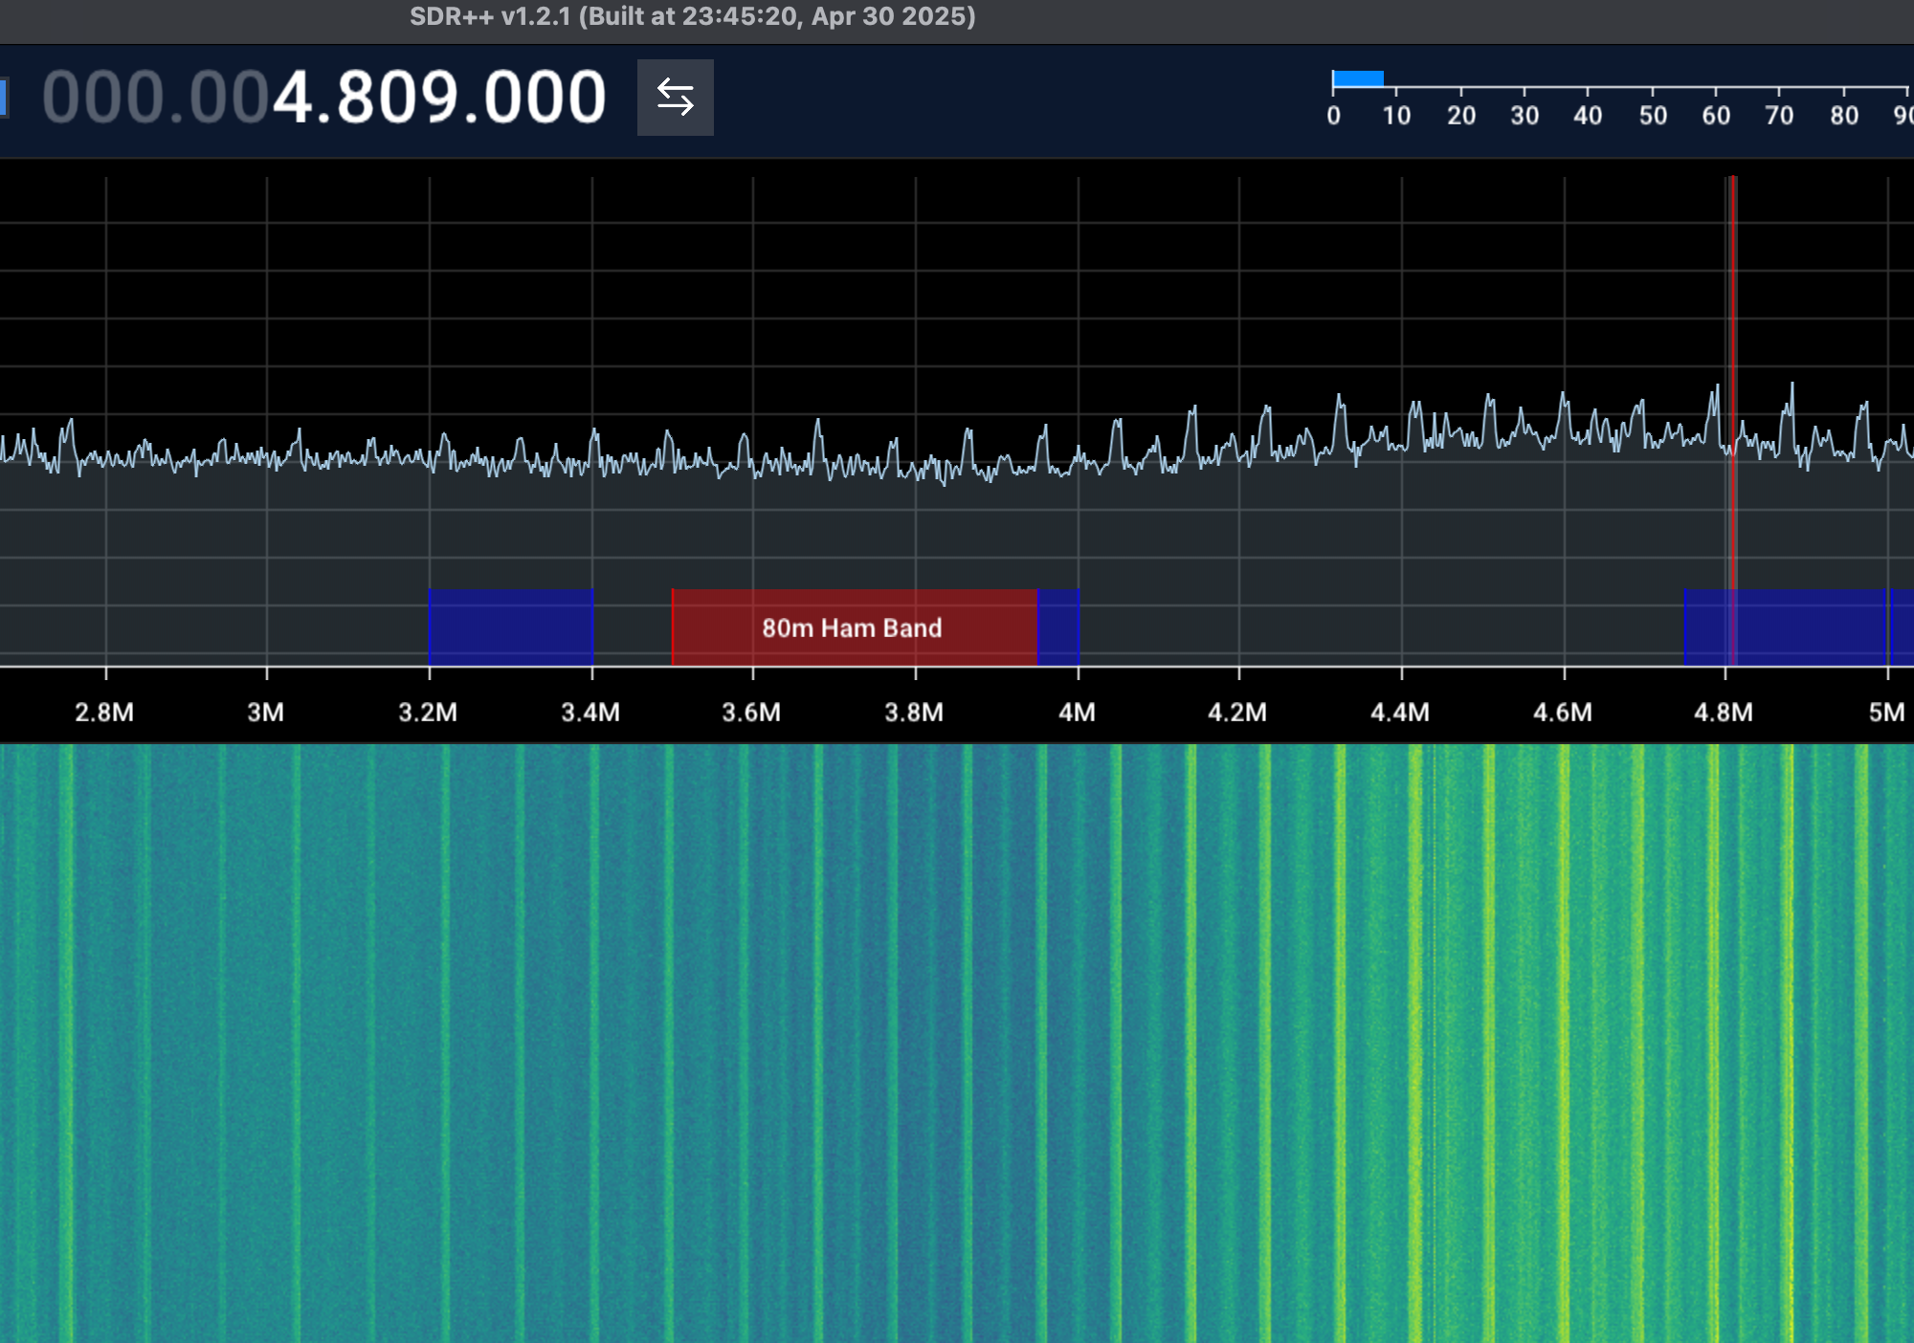Click the 5M label on the frequency scale

(1886, 713)
